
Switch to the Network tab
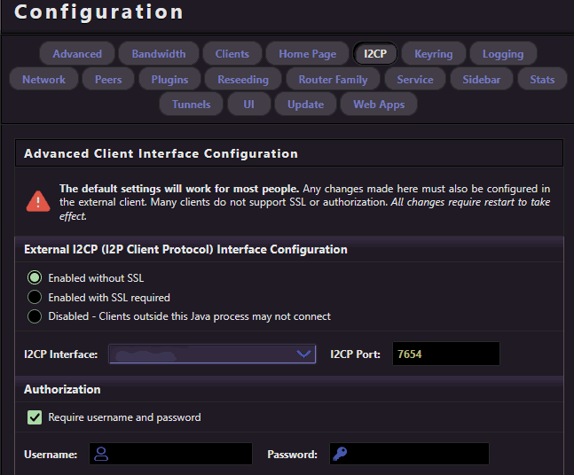44,80
